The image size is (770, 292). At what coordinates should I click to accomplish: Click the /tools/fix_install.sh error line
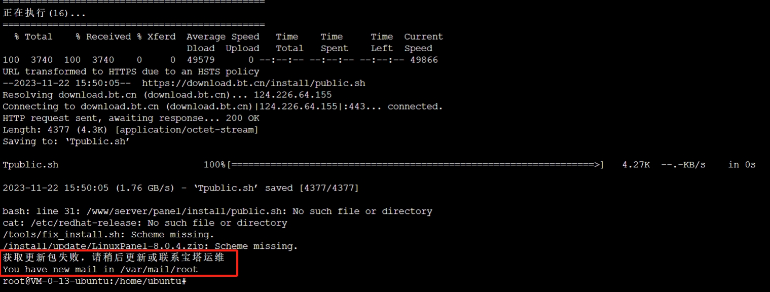tap(108, 234)
